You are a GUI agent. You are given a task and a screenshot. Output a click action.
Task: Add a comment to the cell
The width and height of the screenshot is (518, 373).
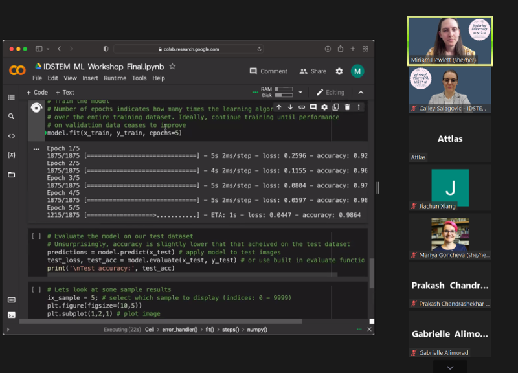(x=313, y=107)
